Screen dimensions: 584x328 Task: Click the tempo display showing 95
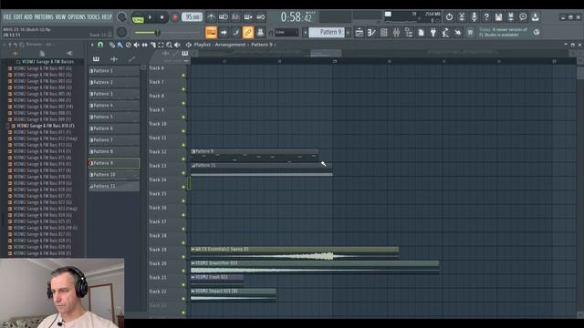[192, 17]
